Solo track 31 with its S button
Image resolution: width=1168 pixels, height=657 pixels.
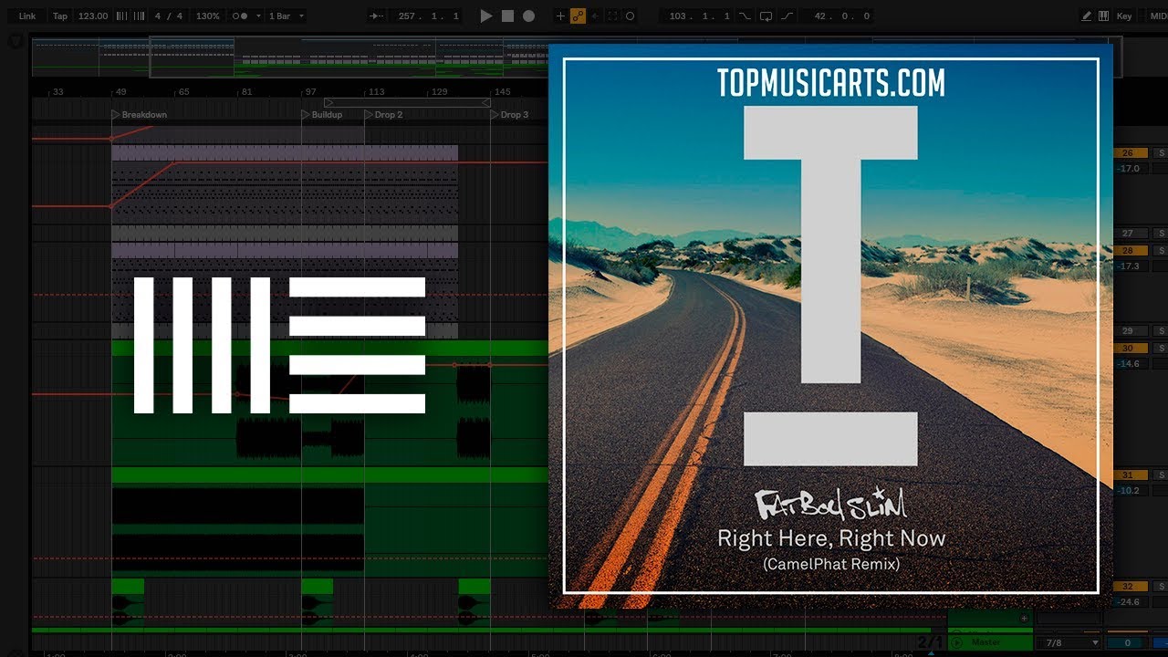point(1161,475)
